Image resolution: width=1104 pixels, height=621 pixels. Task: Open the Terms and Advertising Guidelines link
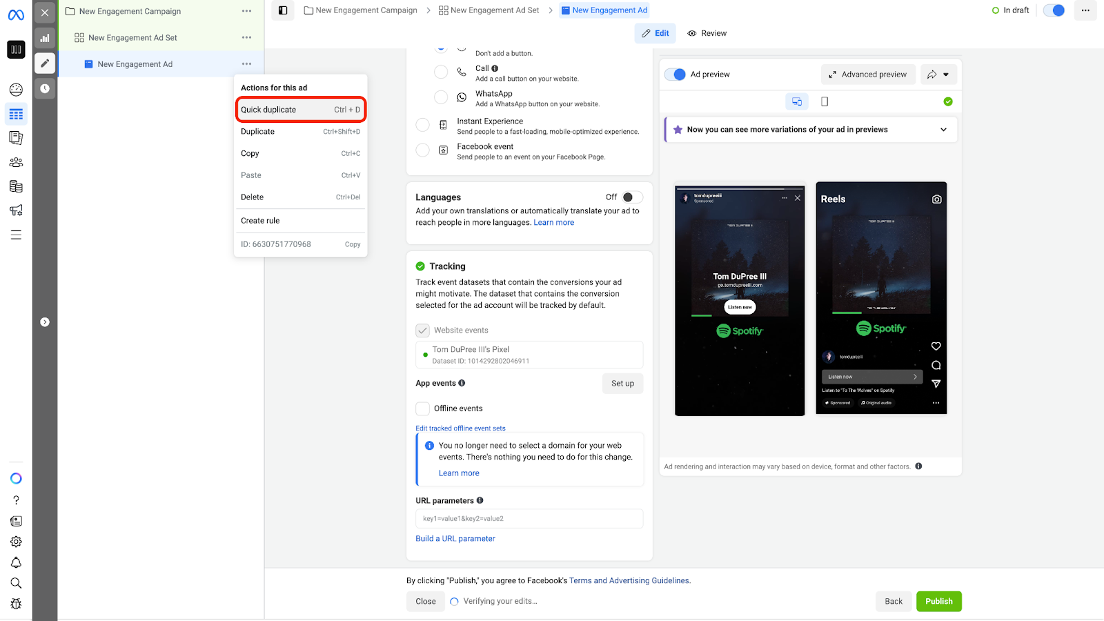pos(630,581)
